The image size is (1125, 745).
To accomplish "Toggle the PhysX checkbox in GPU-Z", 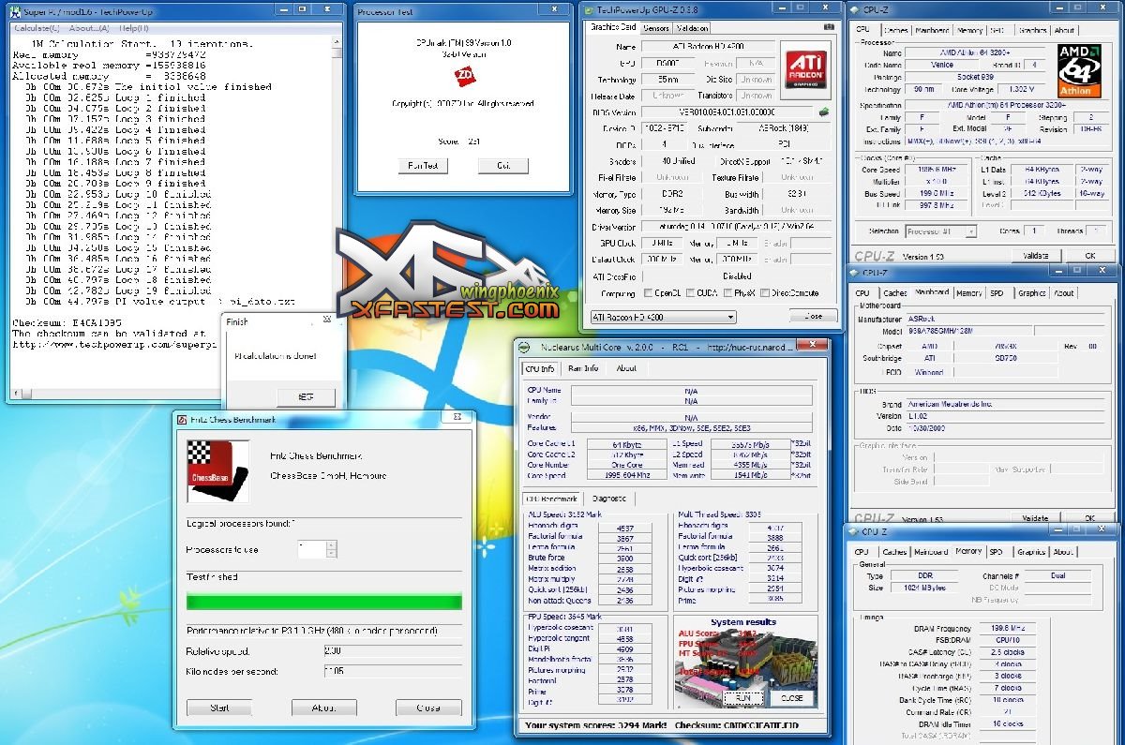I will [727, 293].
